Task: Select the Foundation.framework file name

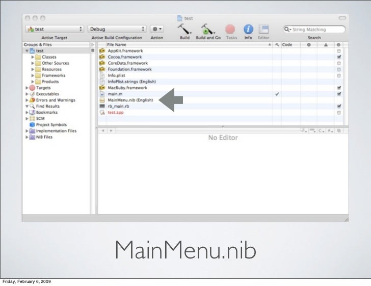Action: pos(129,69)
